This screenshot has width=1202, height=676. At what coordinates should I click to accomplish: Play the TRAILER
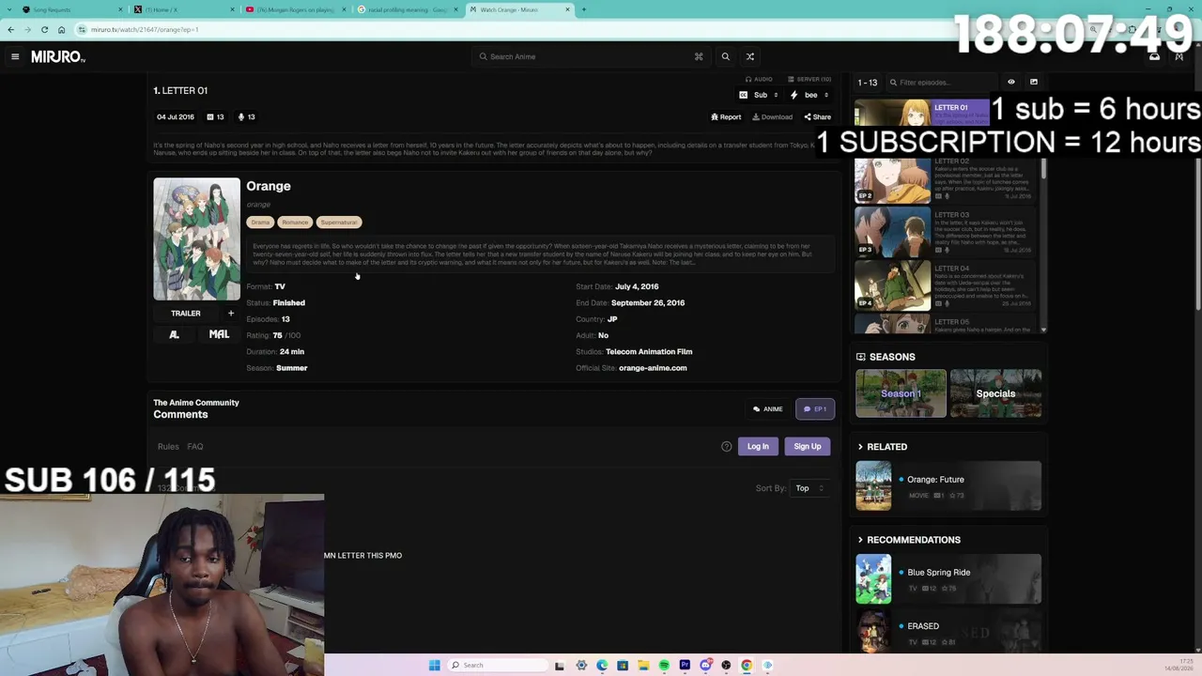coord(186,314)
